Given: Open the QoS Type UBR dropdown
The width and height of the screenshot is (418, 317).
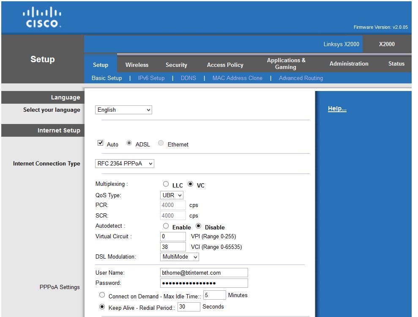Looking at the screenshot, I should (x=172, y=195).
